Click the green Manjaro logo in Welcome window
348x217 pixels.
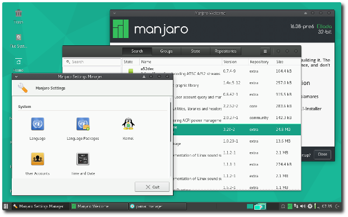121,29
